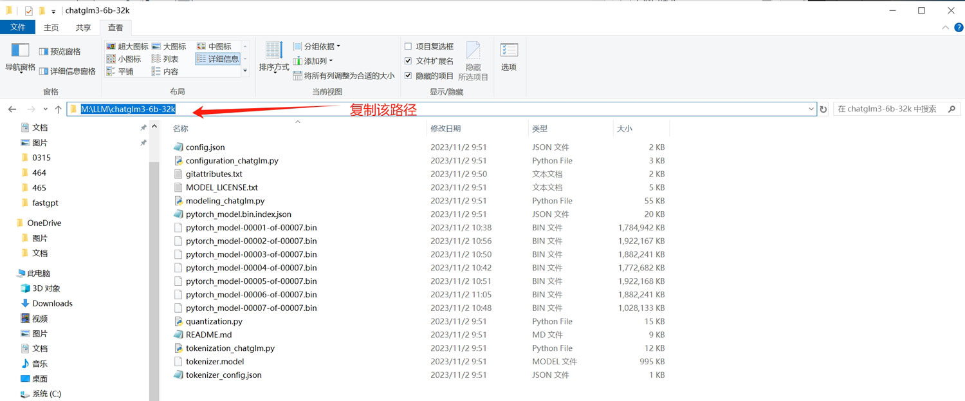This screenshot has height=401, width=965.
Task: Select fastgpt folder in navigation pane
Action: click(45, 203)
